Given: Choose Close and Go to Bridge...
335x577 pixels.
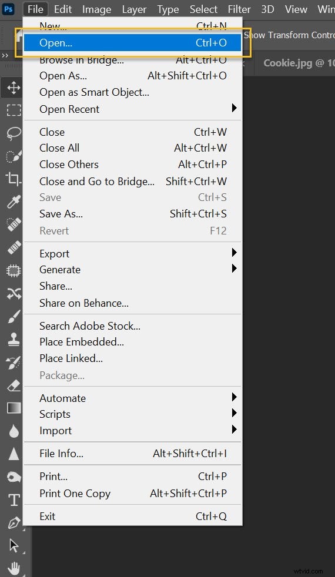Looking at the screenshot, I should click(132, 182).
